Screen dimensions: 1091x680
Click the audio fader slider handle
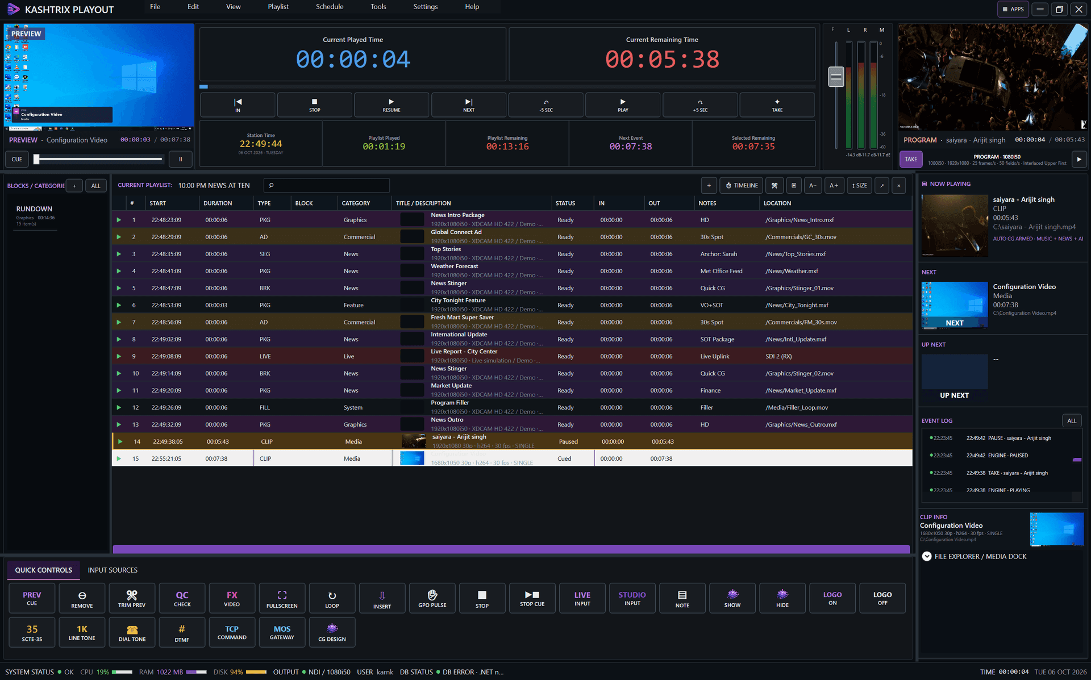(x=836, y=77)
